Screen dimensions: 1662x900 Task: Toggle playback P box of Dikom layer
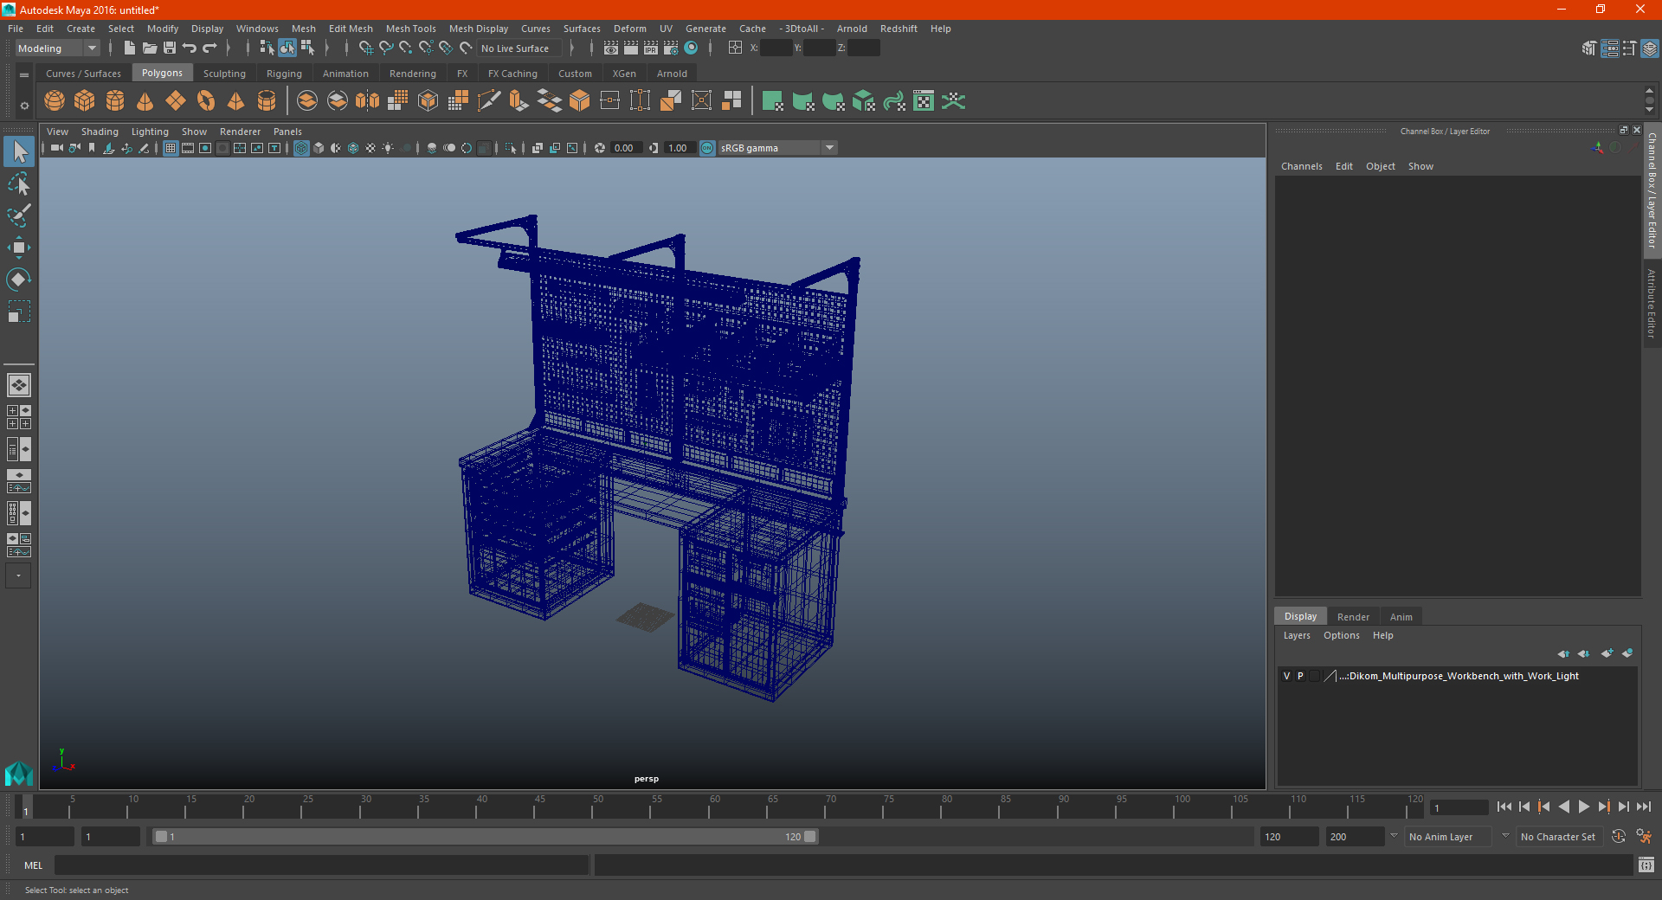(1300, 676)
